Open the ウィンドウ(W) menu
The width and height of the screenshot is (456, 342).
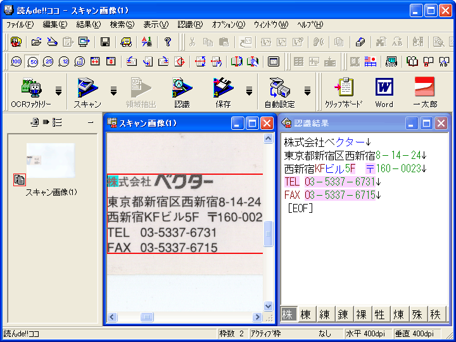(271, 25)
